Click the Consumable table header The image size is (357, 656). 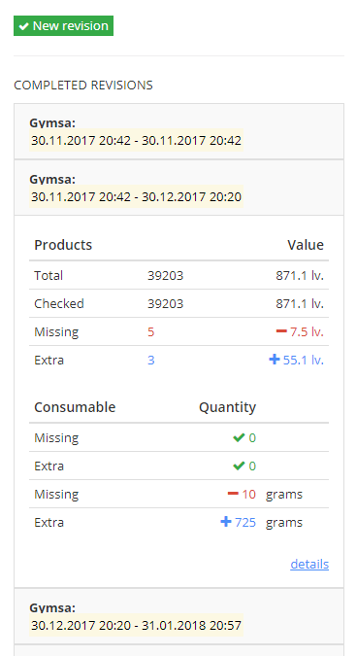click(75, 407)
